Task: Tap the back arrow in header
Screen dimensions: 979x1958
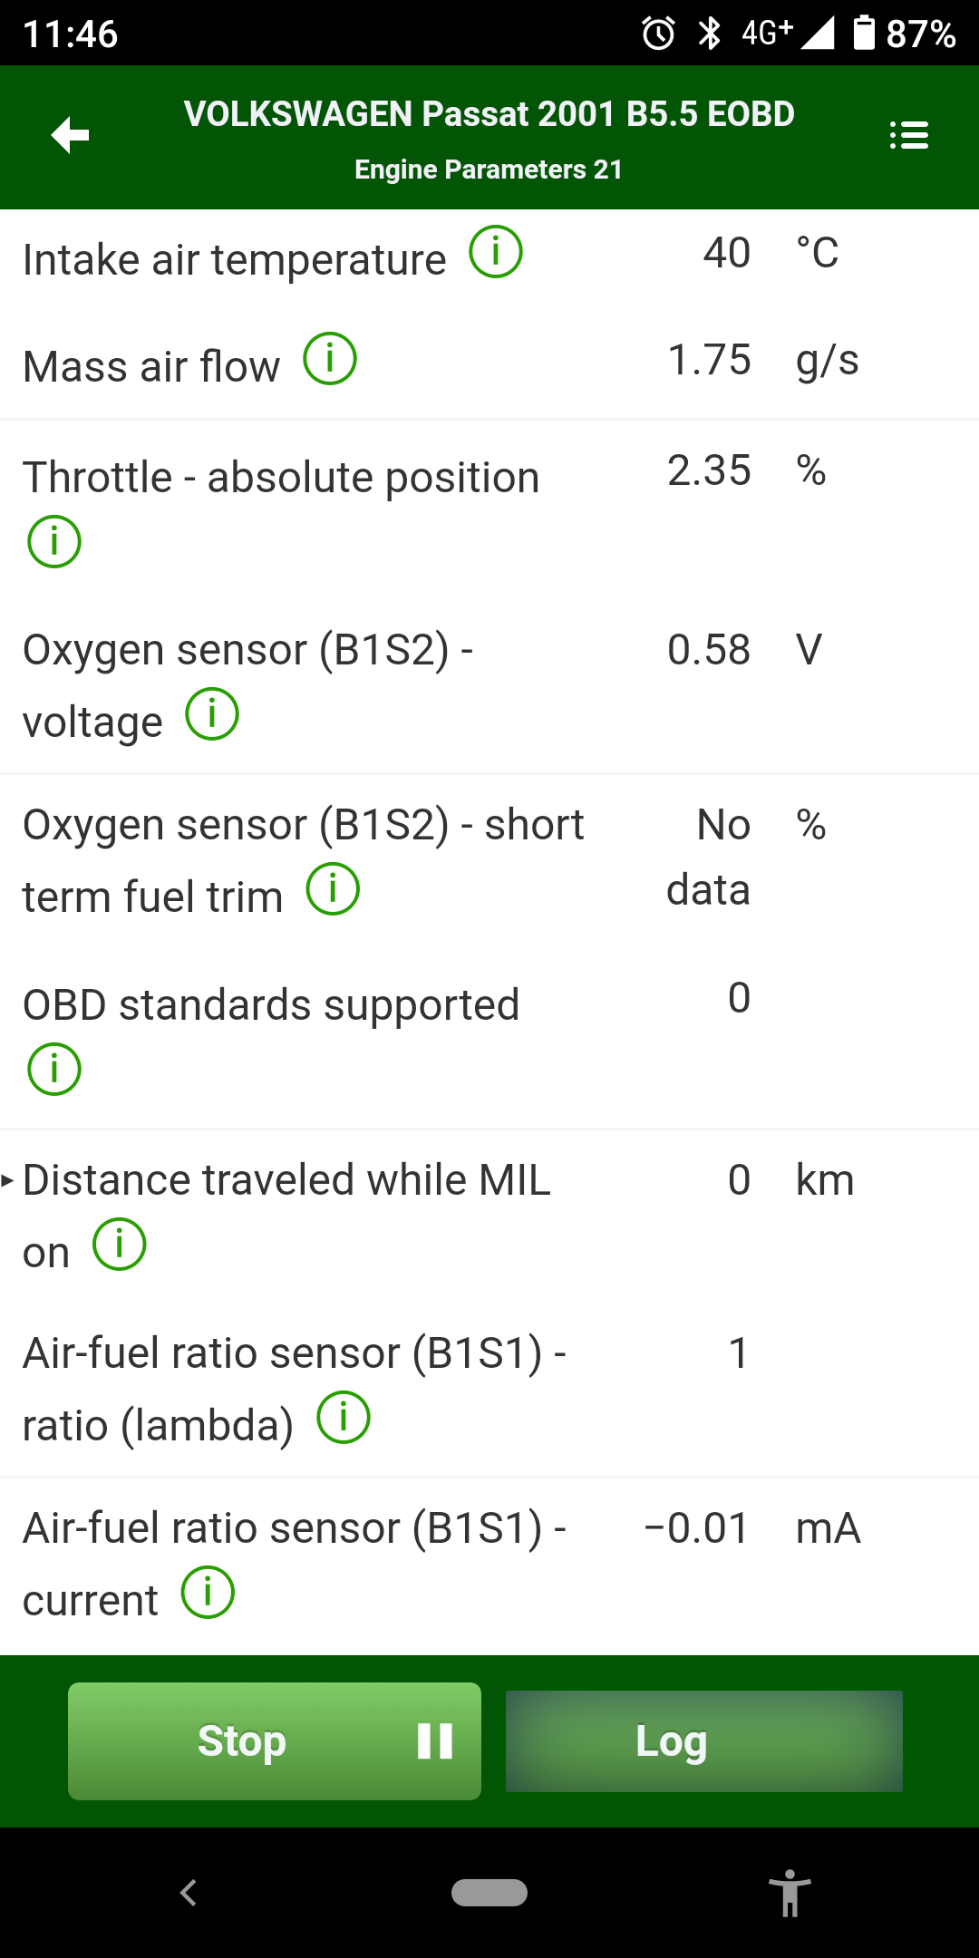Action: (70, 136)
